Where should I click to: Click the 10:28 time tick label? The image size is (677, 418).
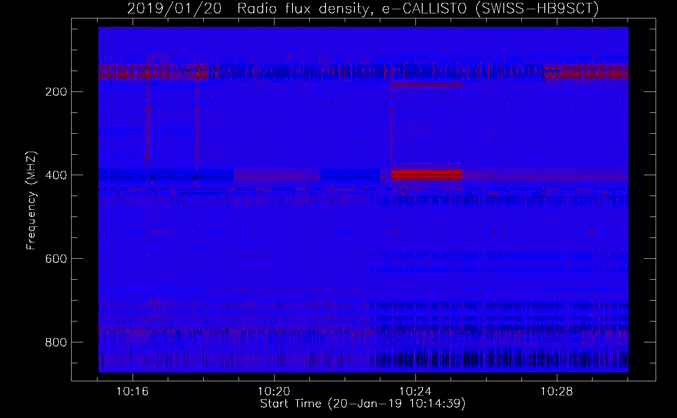pyautogui.click(x=557, y=392)
